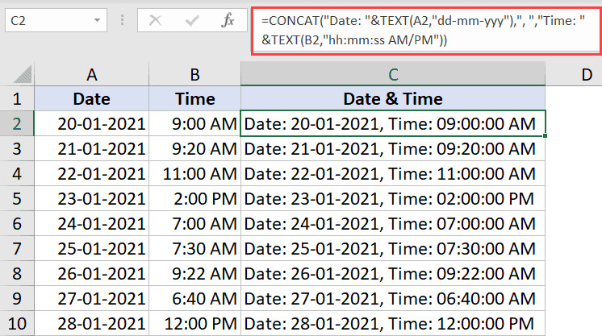Click the Date & Time header cell
This screenshot has width=602, height=336.
pos(393,99)
